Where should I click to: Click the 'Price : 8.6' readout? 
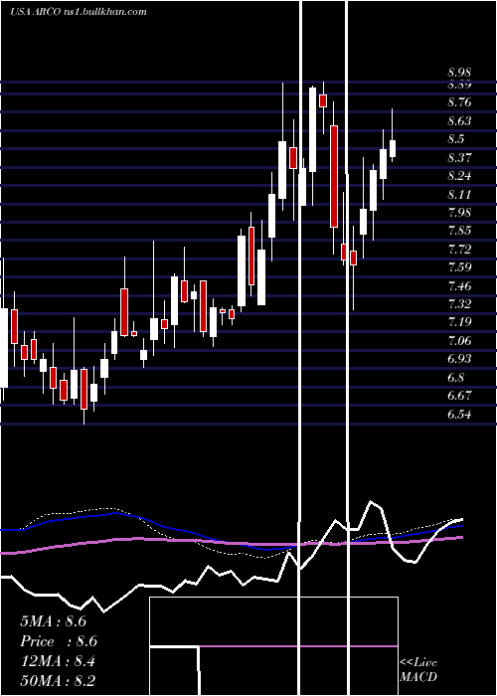coord(59,641)
